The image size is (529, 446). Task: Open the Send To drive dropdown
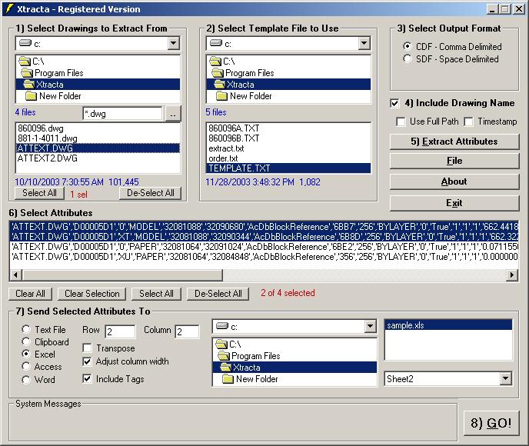(370, 326)
